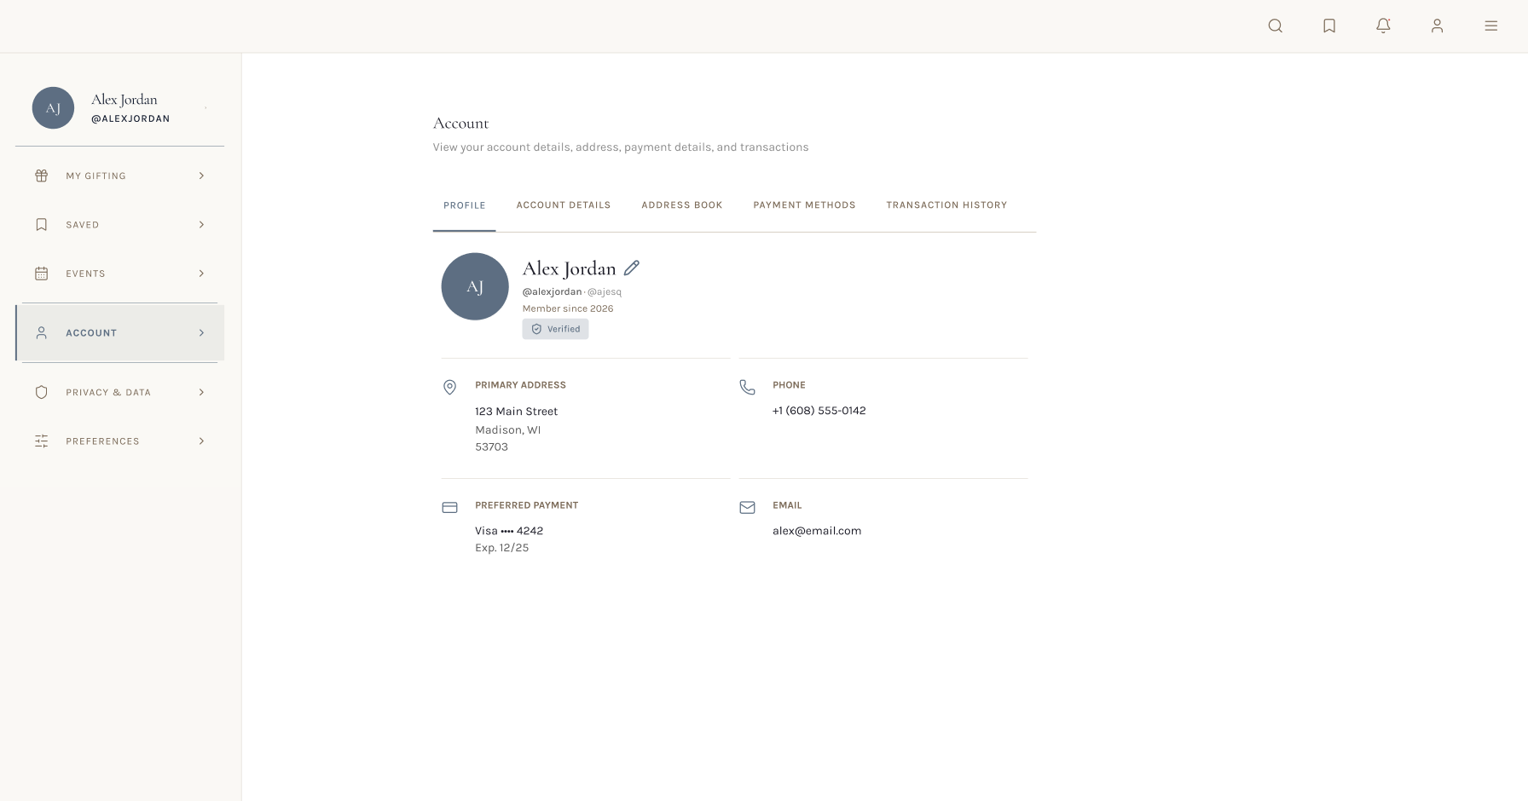The width and height of the screenshot is (1528, 801).
Task: Click the profile heading Alex Jordan
Action: pyautogui.click(x=569, y=268)
